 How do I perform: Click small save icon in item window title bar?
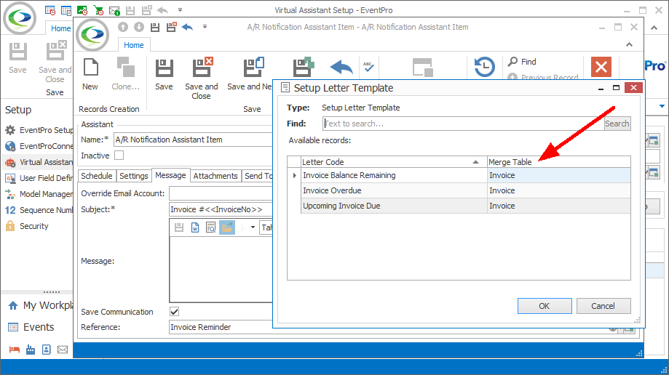[155, 28]
